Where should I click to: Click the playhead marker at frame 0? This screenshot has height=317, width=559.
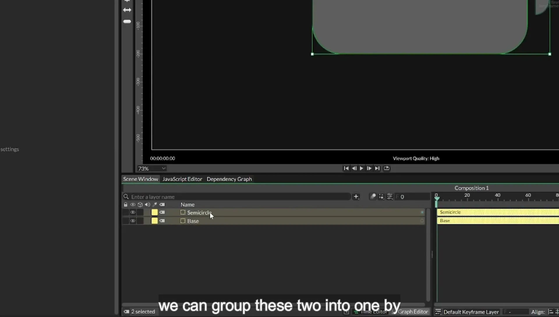[x=437, y=198]
